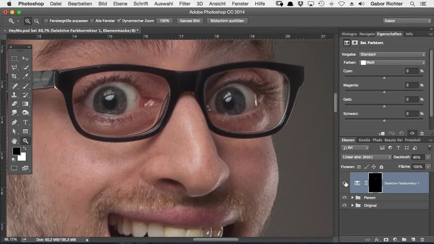Image resolution: width=434 pixels, height=244 pixels.
Task: Adjust the Cyan slider
Action: [384, 78]
